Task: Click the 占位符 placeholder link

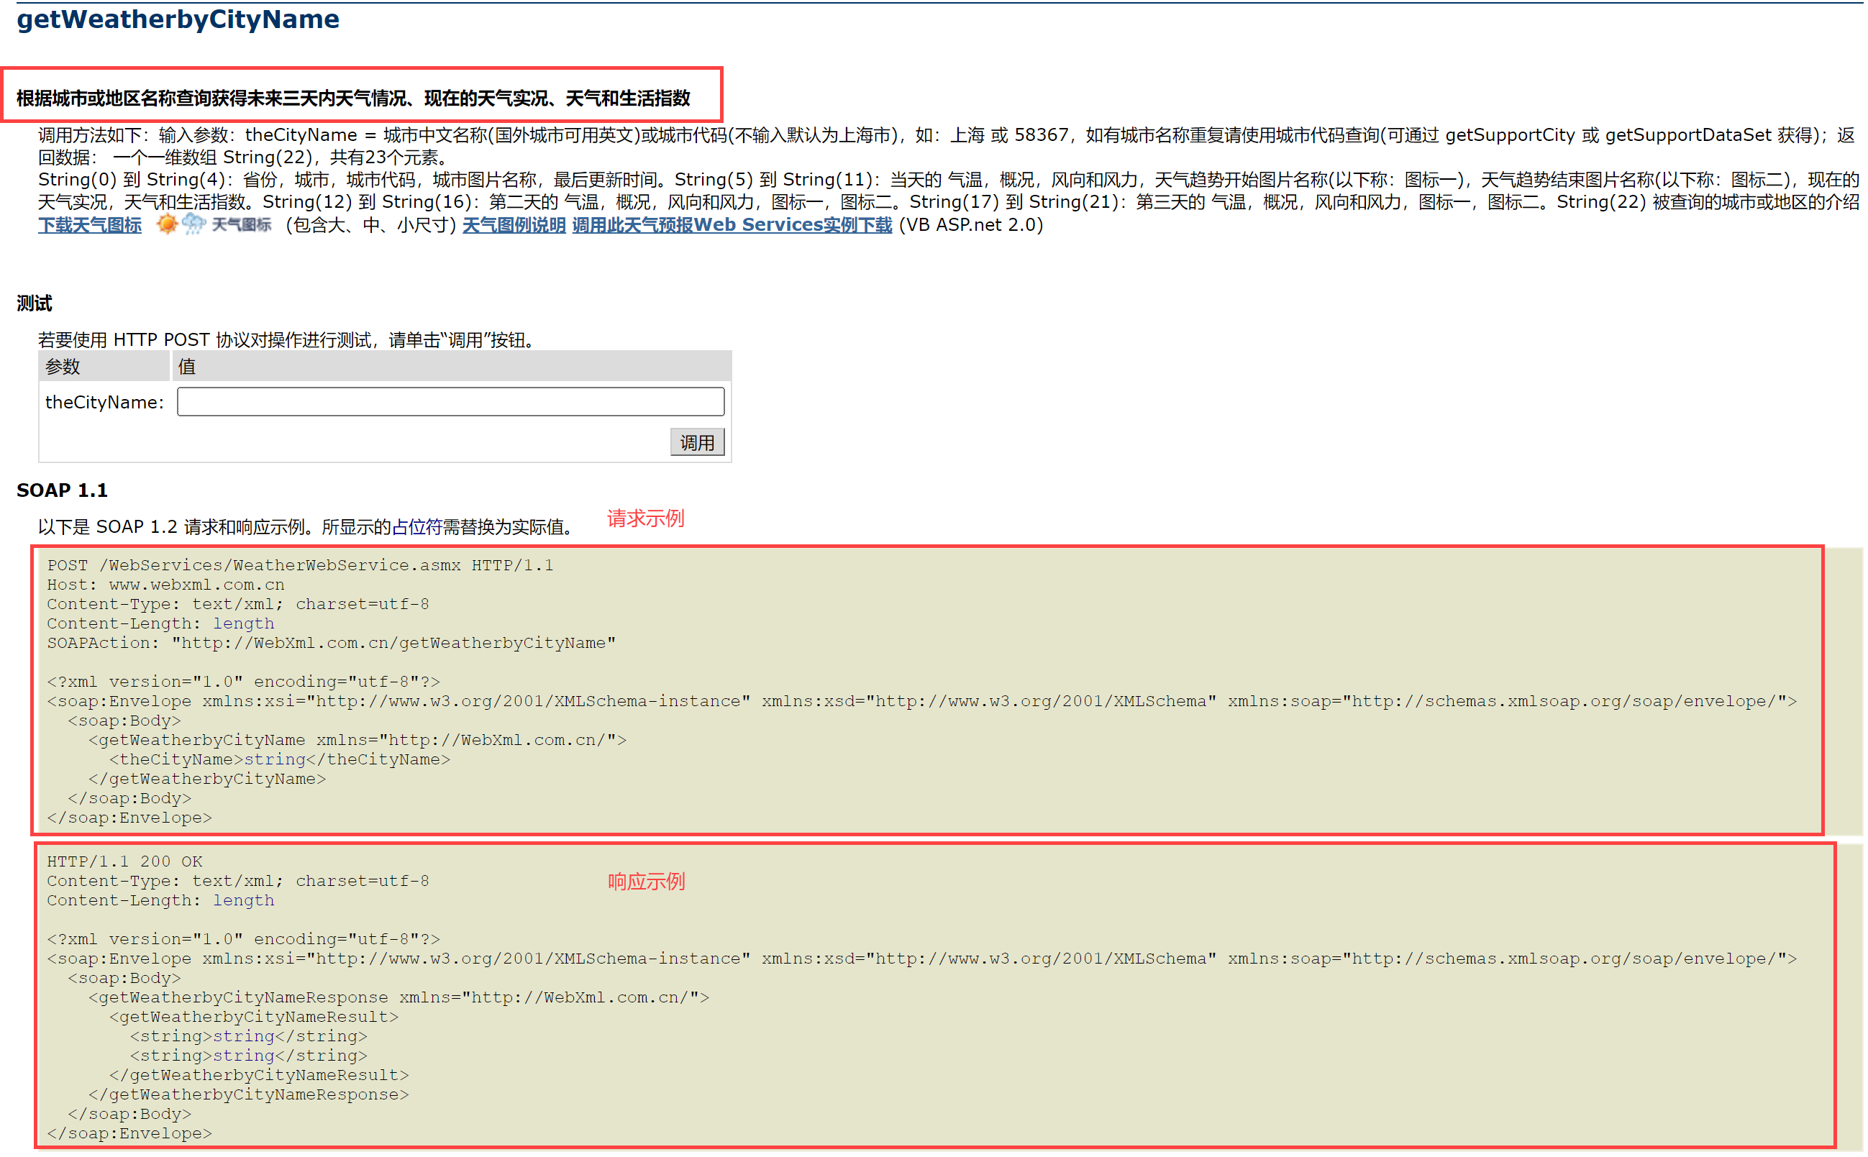Action: pyautogui.click(x=416, y=526)
